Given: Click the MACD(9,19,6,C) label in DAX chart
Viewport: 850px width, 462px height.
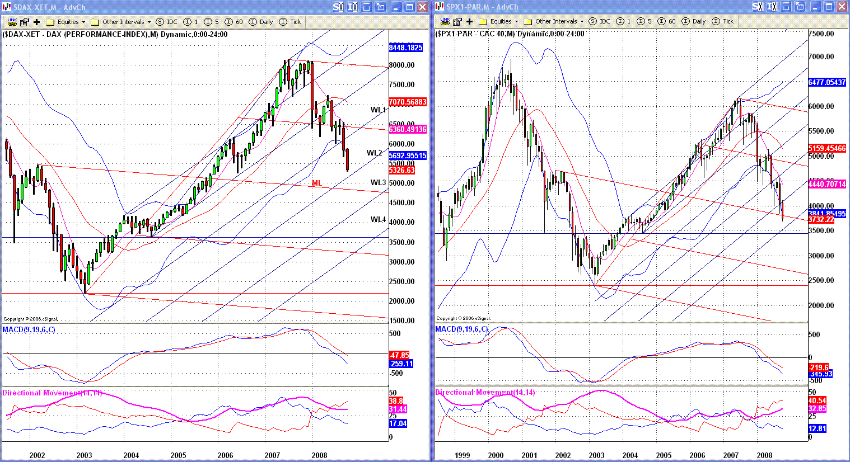Looking at the screenshot, I should coord(29,329).
